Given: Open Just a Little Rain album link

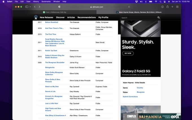Looking at the screenshot, I should (x=51, y=103).
